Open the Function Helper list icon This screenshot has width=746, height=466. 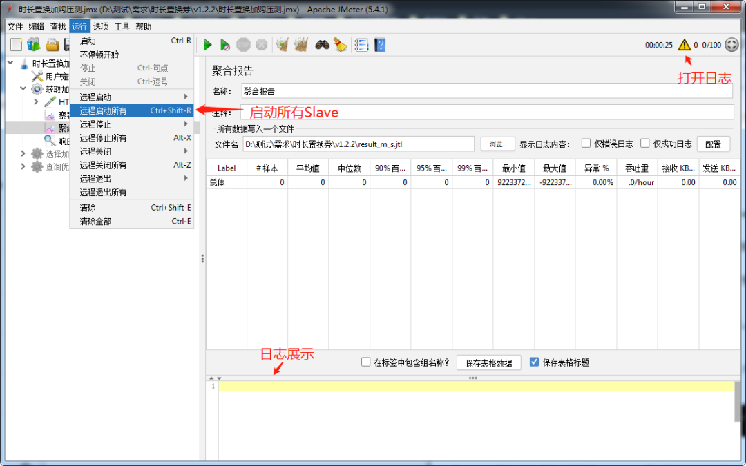pos(361,45)
